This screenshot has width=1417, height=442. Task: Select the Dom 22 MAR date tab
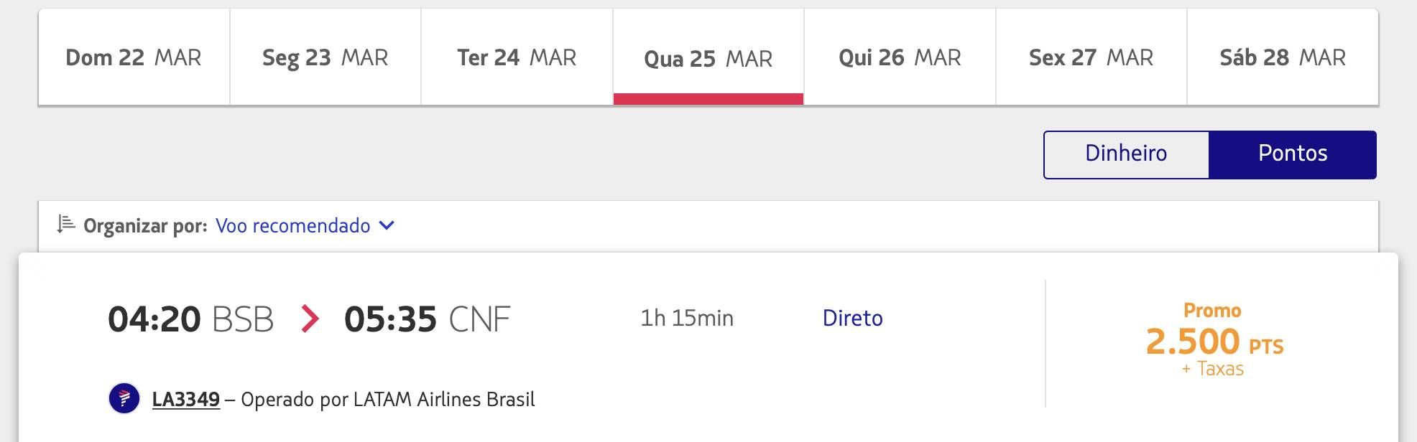[x=134, y=57]
